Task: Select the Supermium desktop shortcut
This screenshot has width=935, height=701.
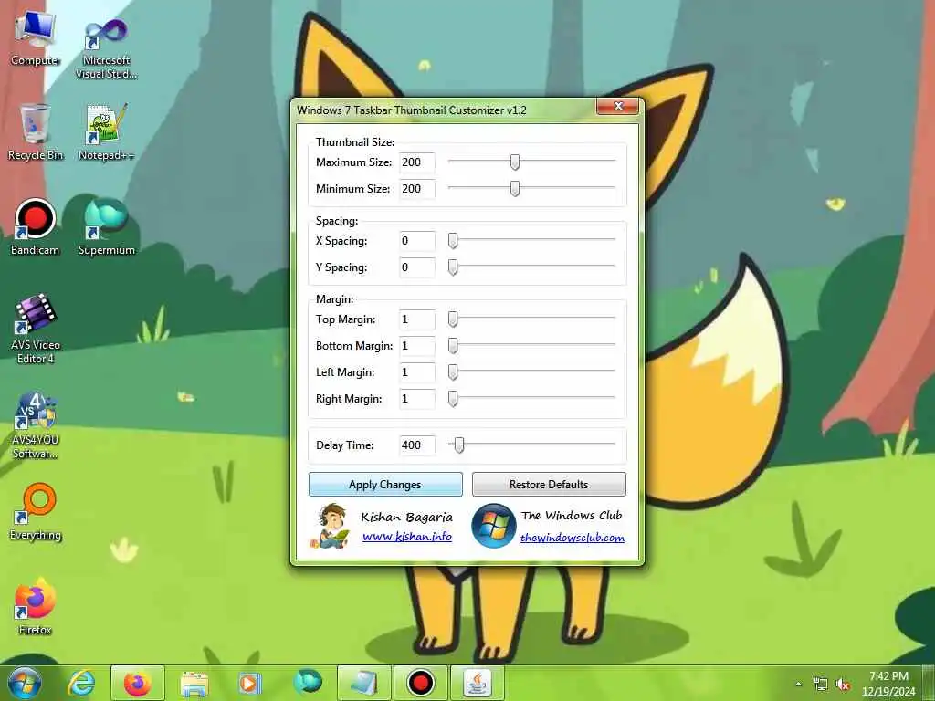Action: [x=106, y=227]
